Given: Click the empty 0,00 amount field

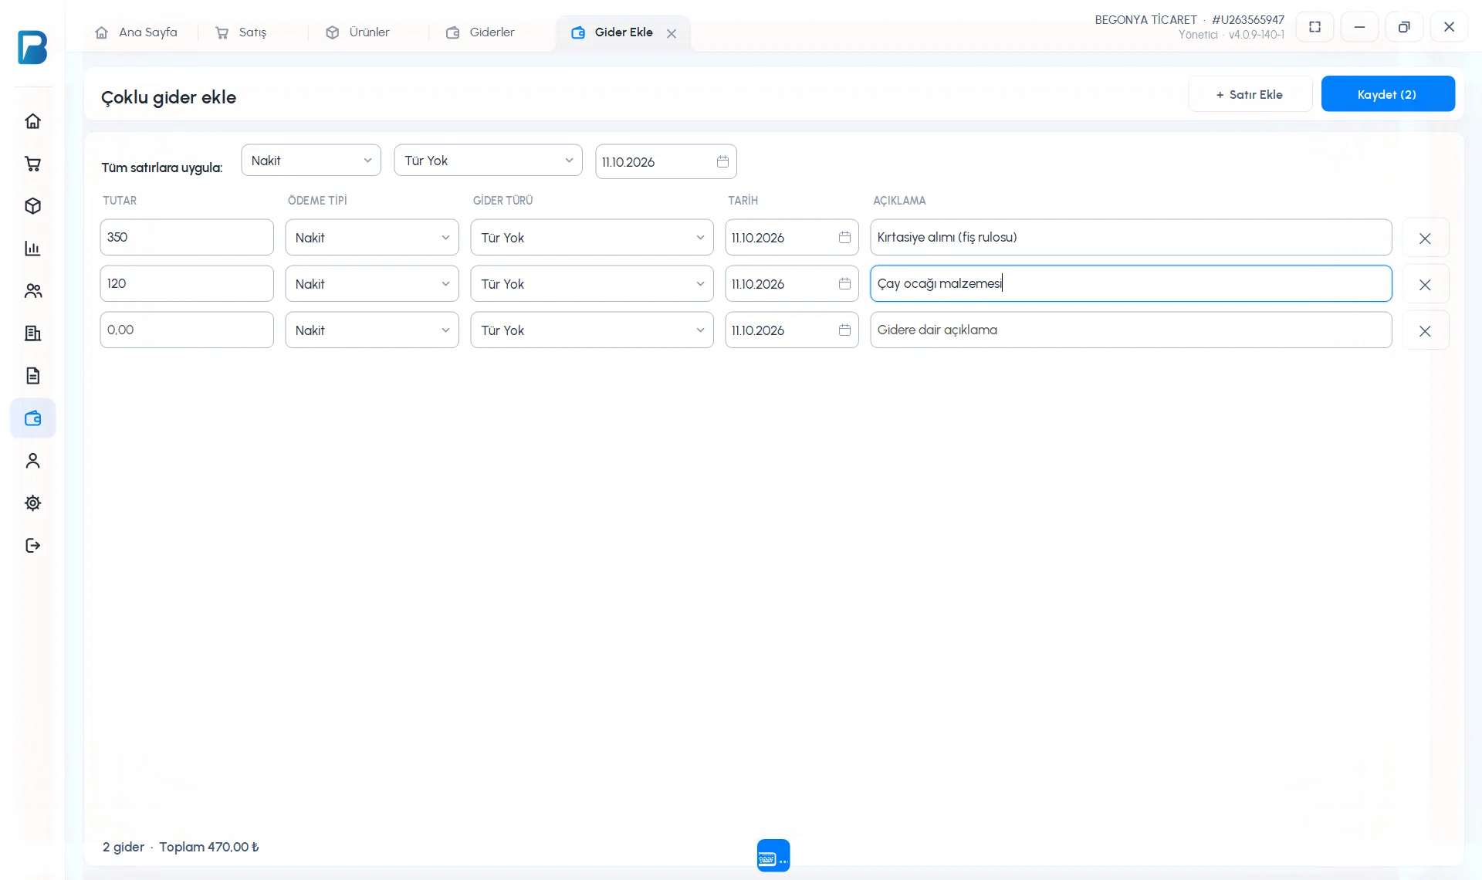Looking at the screenshot, I should 187,330.
